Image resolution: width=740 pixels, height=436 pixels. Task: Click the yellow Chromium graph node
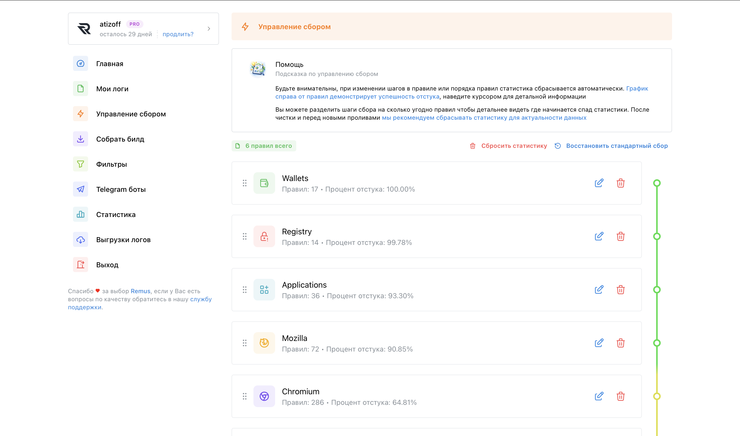point(657,396)
